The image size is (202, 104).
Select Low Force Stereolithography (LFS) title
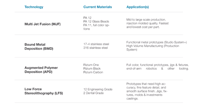coord(44,91)
